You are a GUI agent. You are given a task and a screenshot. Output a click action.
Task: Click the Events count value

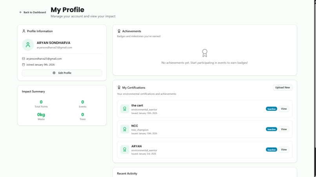[x=83, y=102]
